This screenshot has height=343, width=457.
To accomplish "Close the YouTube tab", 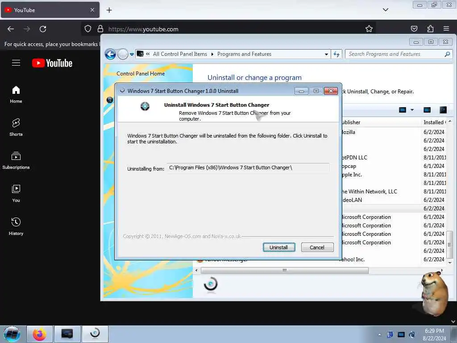I will point(92,10).
